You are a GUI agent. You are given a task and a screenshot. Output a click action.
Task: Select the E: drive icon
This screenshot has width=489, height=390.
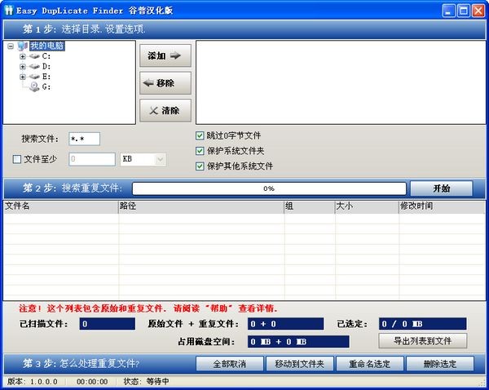tap(34, 76)
